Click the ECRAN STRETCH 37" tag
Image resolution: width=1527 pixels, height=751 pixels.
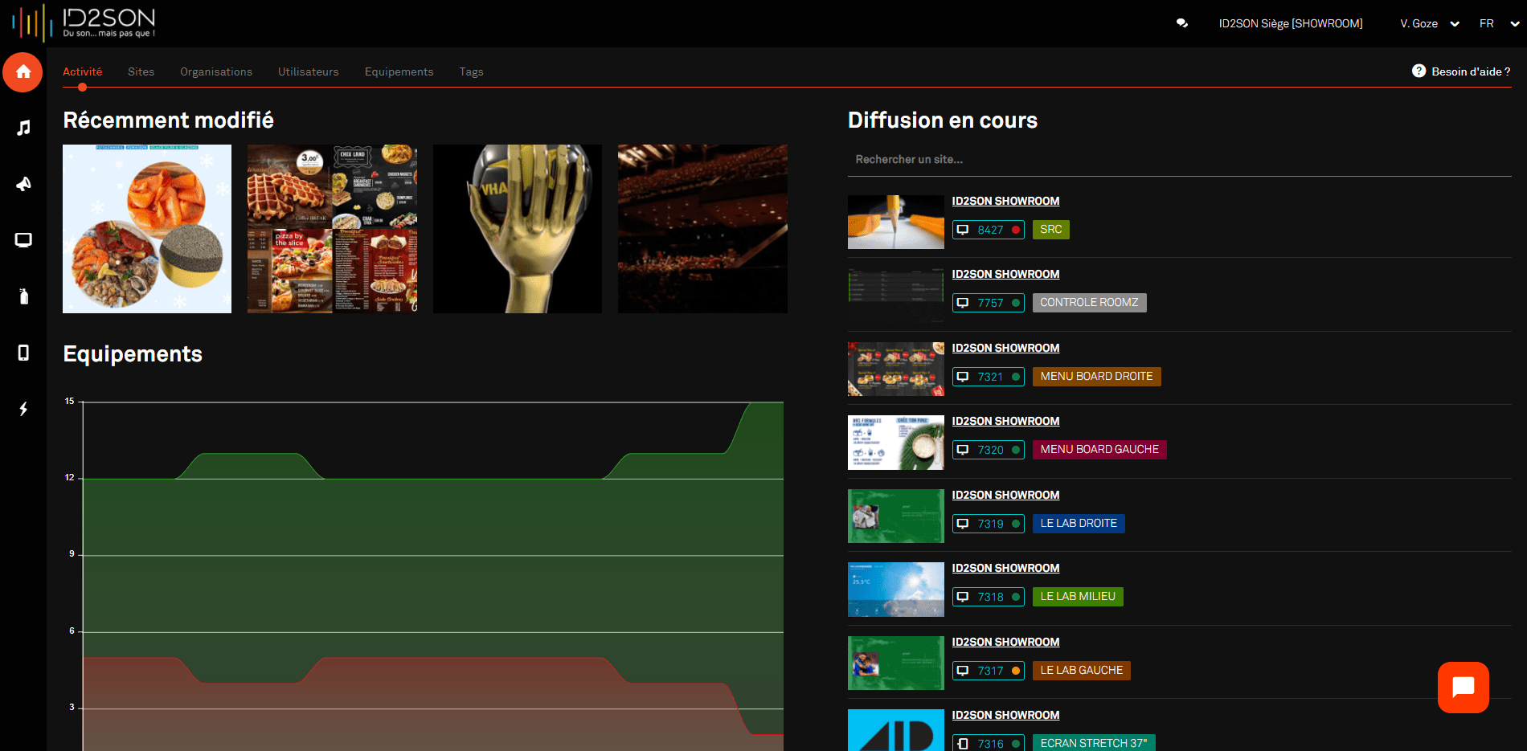(1094, 743)
